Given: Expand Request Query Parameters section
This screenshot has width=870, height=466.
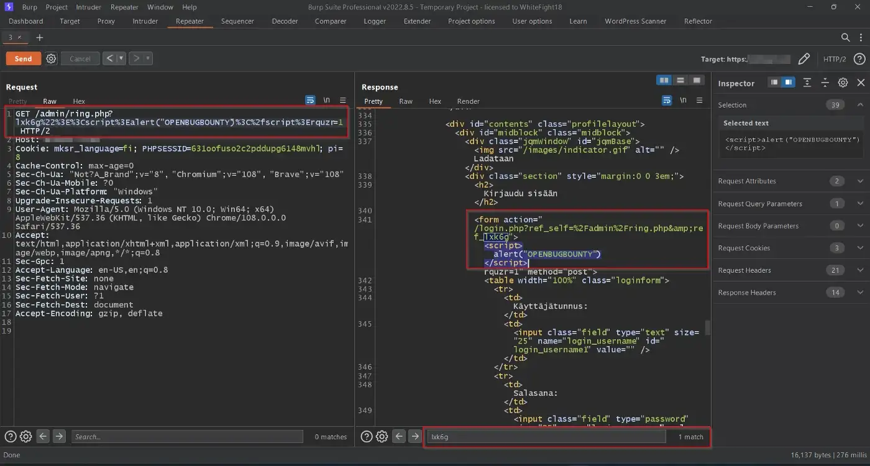Looking at the screenshot, I should pos(860,203).
